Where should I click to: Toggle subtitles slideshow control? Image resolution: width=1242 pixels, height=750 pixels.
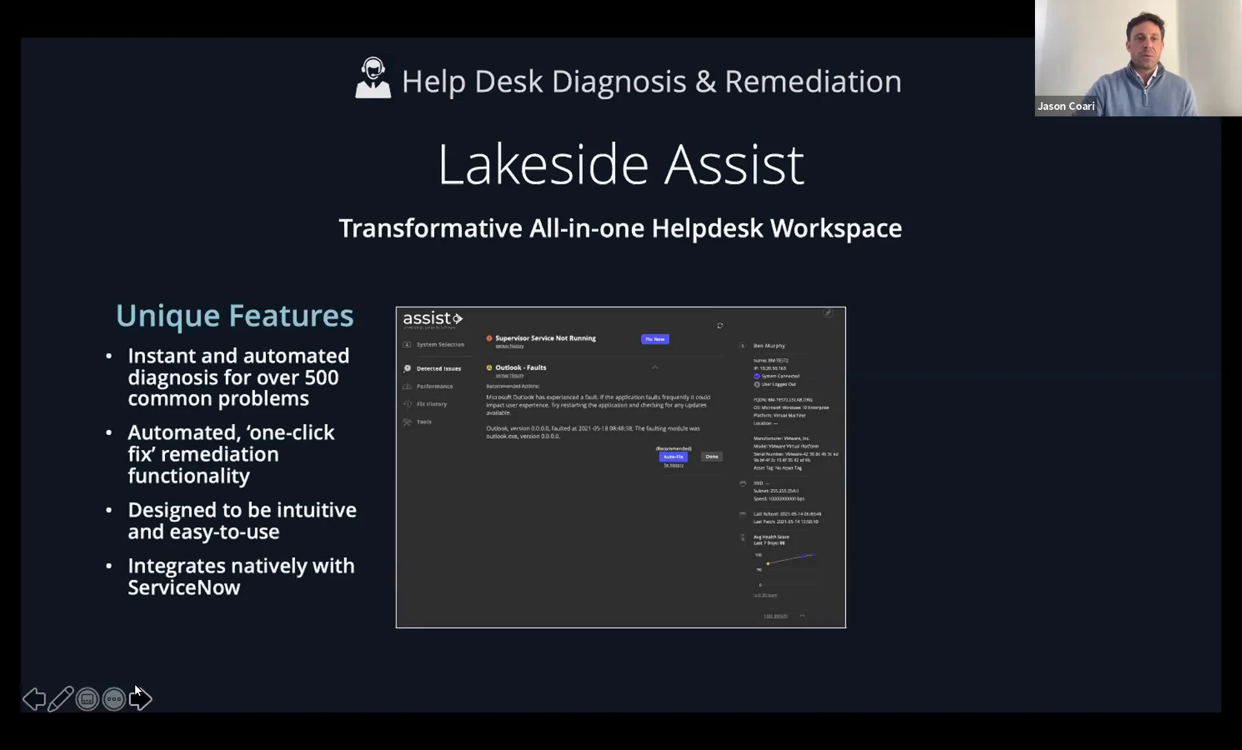(x=87, y=699)
